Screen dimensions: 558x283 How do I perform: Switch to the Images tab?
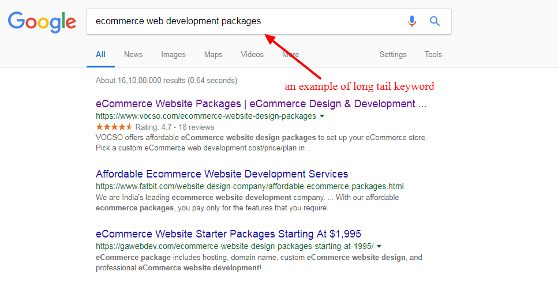(173, 54)
